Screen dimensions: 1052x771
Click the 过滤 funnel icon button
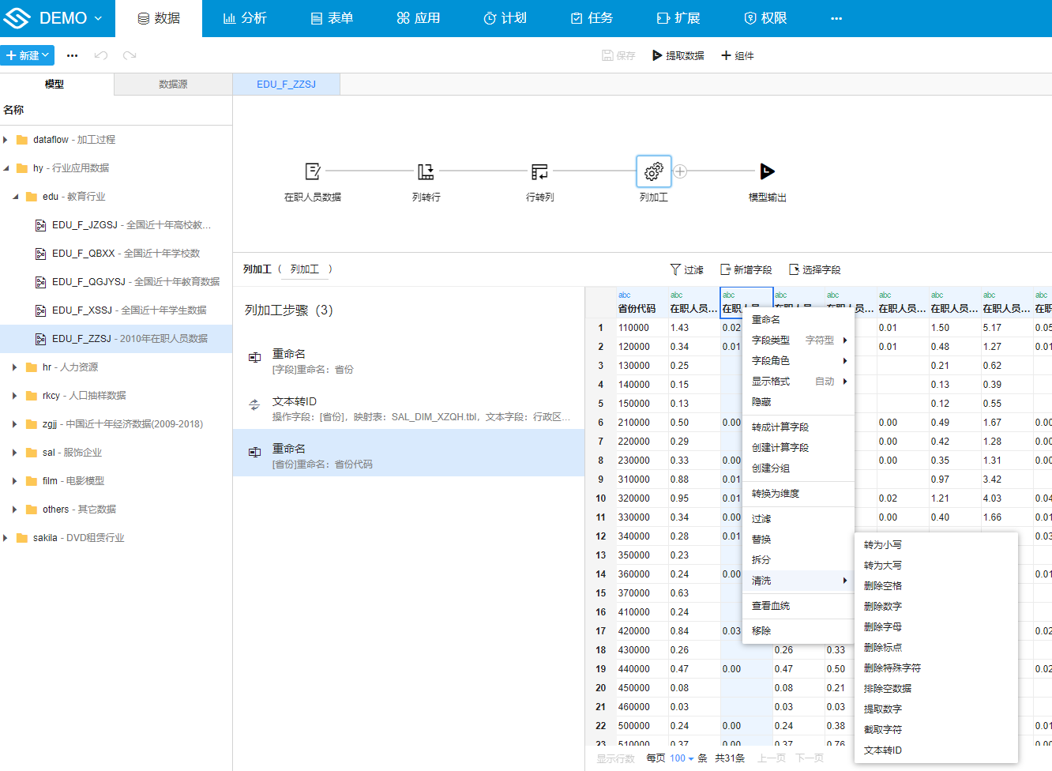click(x=686, y=269)
